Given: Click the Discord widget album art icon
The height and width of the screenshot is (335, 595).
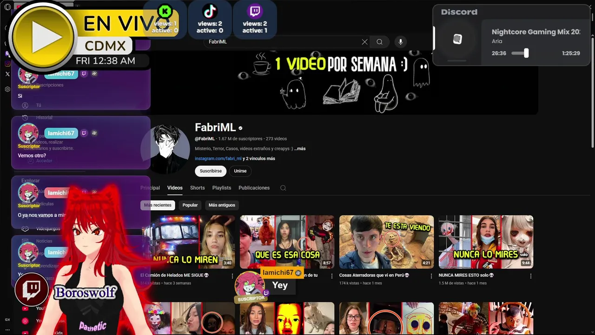Looking at the screenshot, I should pos(457,40).
